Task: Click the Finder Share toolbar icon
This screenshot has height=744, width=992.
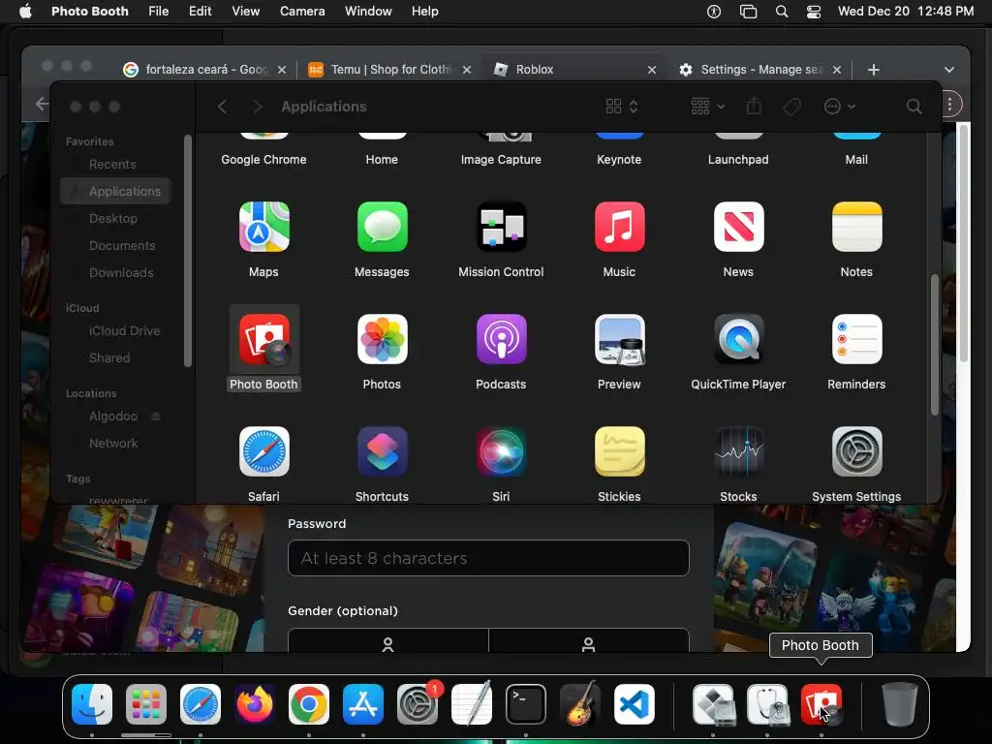Action: tap(754, 106)
